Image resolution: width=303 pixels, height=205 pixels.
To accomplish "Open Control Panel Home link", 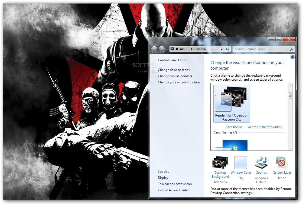I will pos(172,60).
